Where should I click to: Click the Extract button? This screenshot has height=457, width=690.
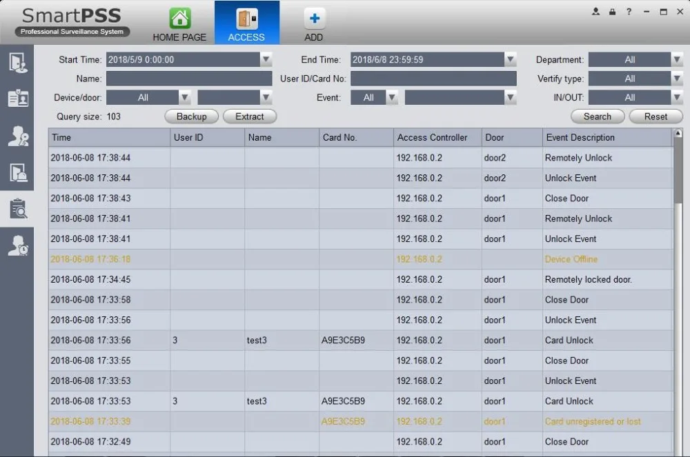pos(250,116)
